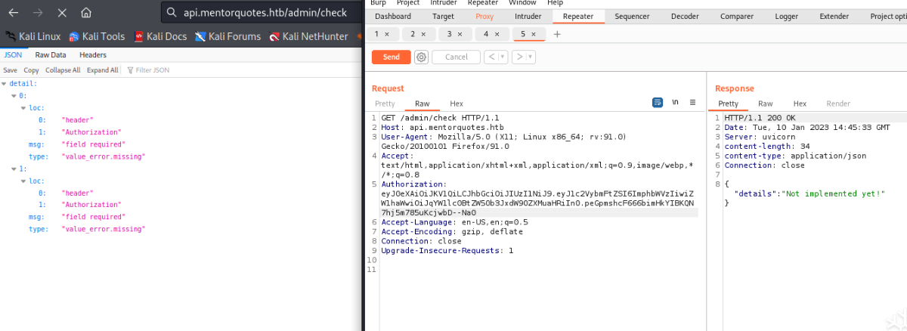Open the Burp menu in menu bar

tap(379, 3)
